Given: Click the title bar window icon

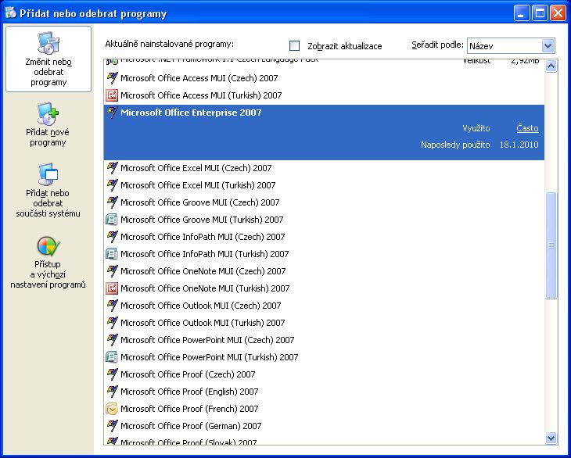Looking at the screenshot, I should pyautogui.click(x=11, y=13).
